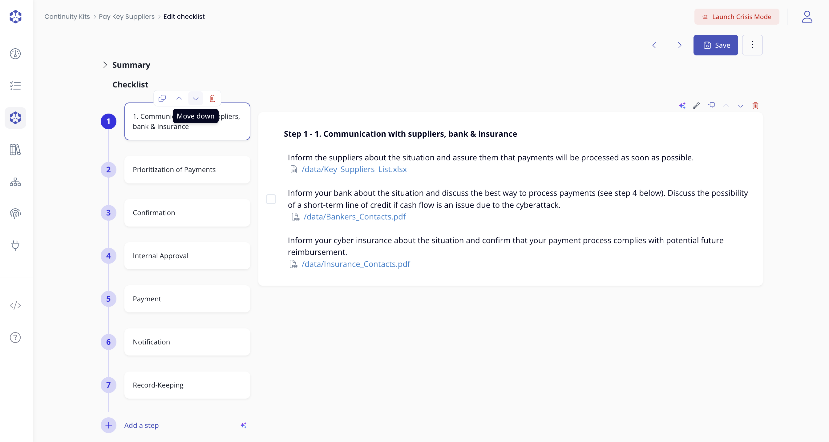Viewport: 829px width, 442px height.
Task: Click the pencil edit icon for step
Action: (x=696, y=106)
